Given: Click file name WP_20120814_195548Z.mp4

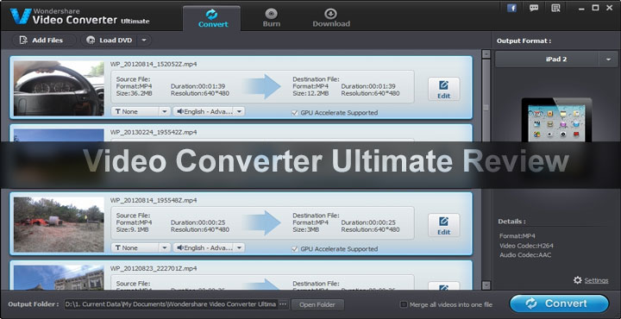Looking at the screenshot, I should [154, 200].
